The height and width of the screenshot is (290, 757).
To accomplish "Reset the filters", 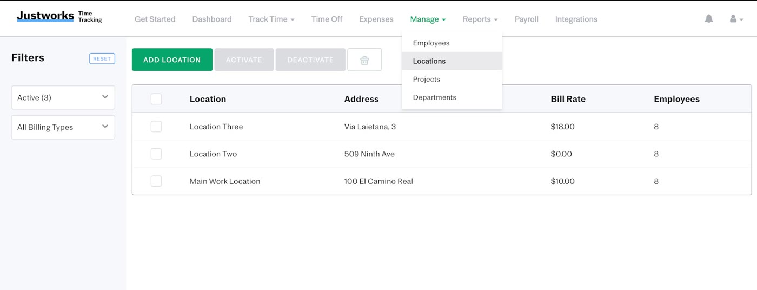I will (x=102, y=58).
